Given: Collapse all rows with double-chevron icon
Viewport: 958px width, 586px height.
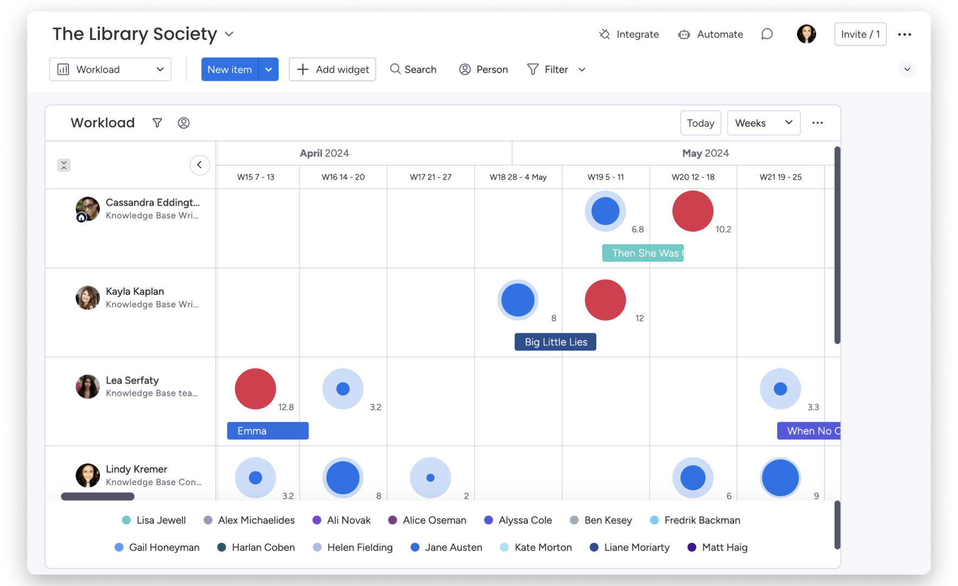Looking at the screenshot, I should point(64,165).
